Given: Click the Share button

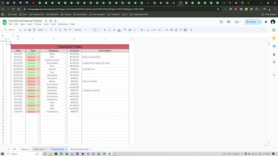Looking at the screenshot, I should [x=251, y=22].
